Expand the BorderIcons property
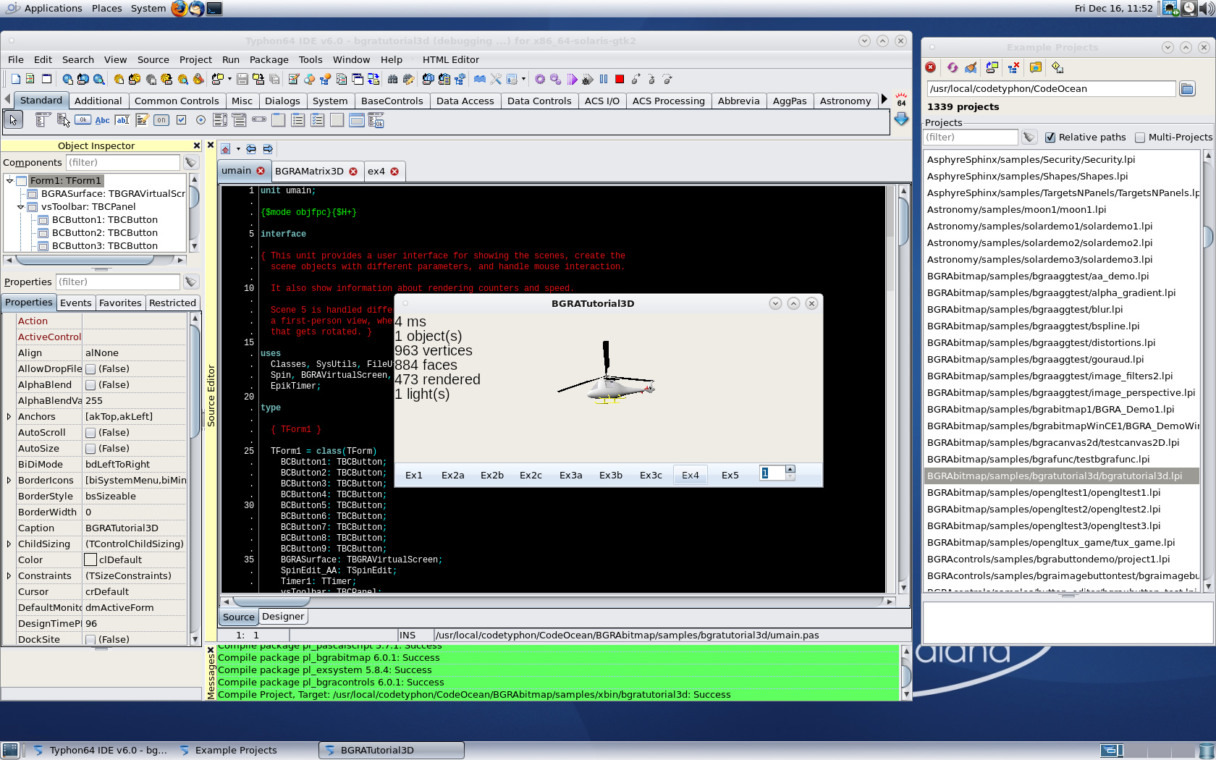 (9, 481)
